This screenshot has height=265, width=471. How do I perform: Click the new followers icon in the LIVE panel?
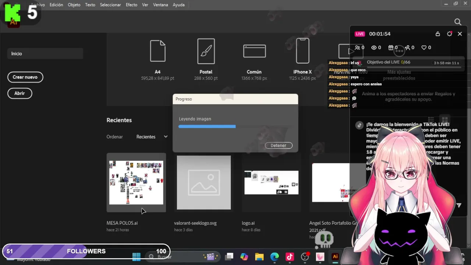point(407,47)
